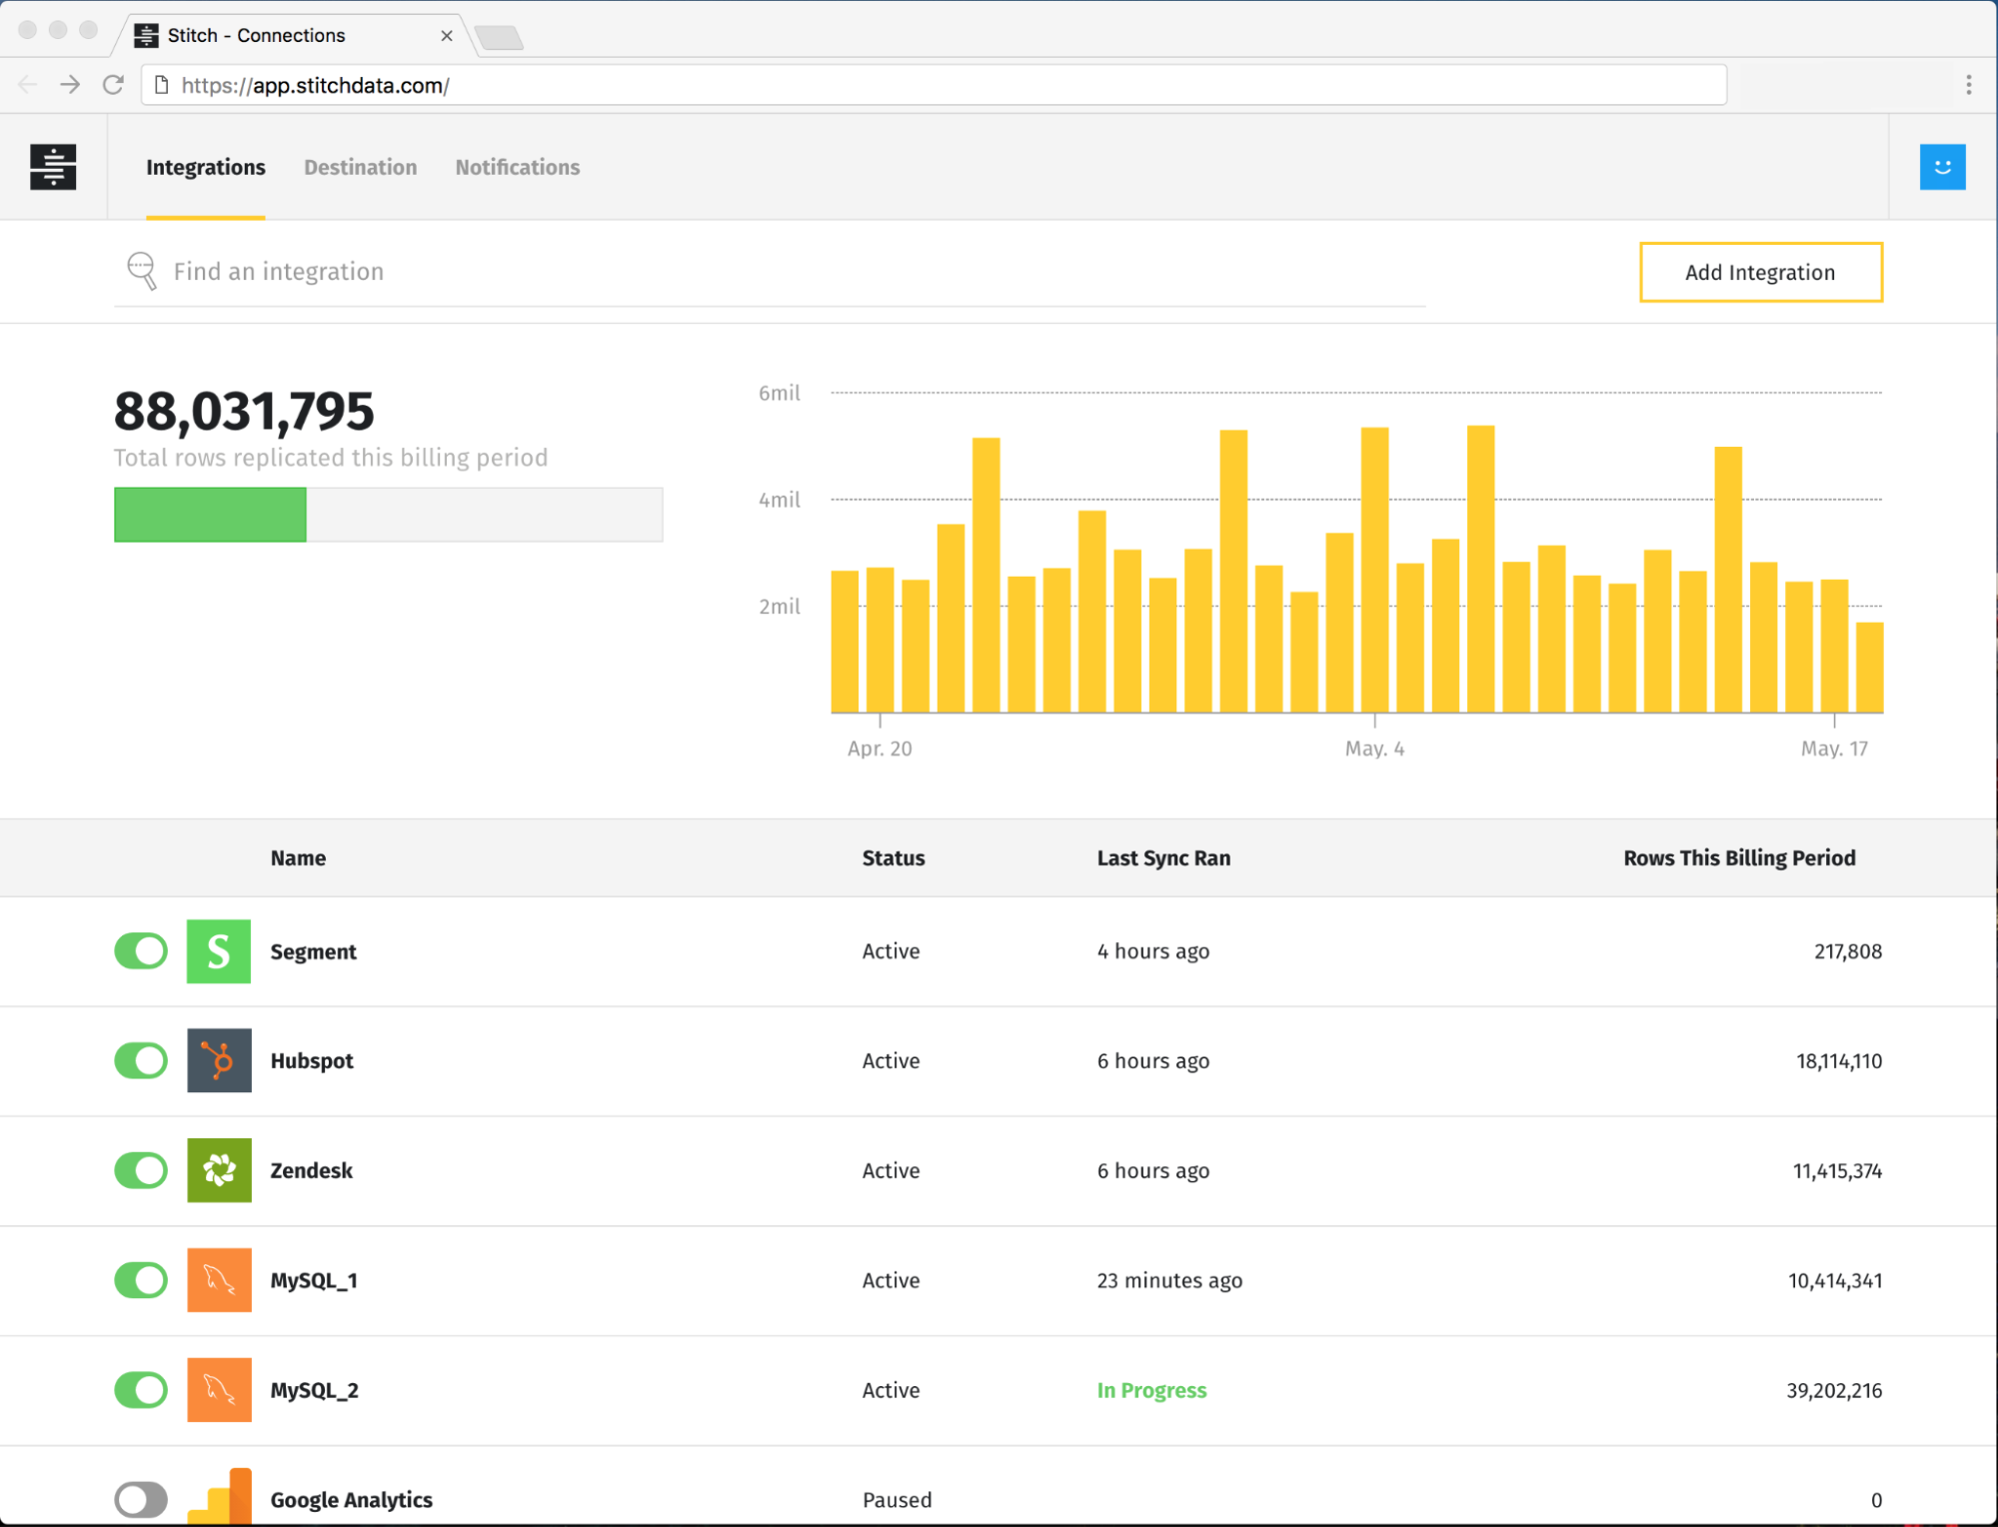Open the browser options menu
This screenshot has height=1527, width=1998.
(1970, 85)
